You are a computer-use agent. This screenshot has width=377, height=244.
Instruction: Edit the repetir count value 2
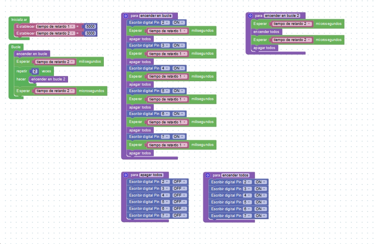click(x=35, y=71)
